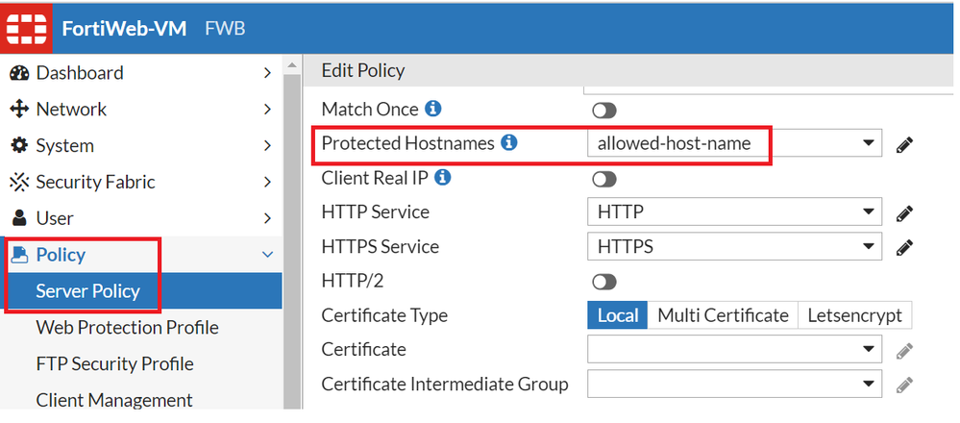Turn on the HTTP/2 toggle

604,282
